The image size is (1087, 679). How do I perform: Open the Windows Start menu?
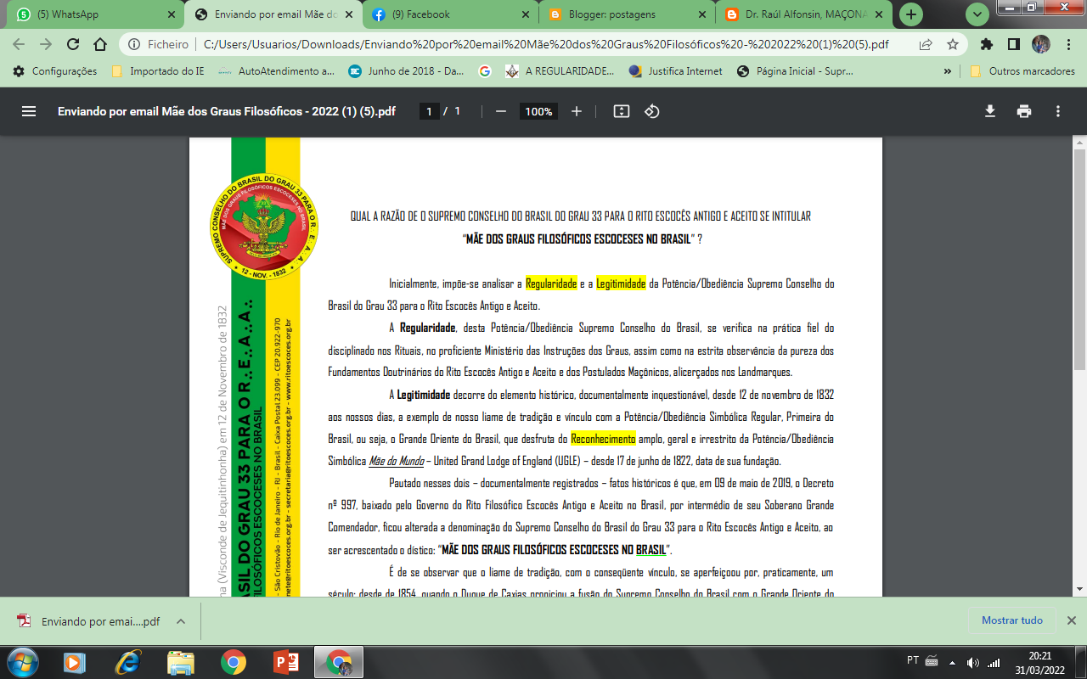tap(22, 661)
